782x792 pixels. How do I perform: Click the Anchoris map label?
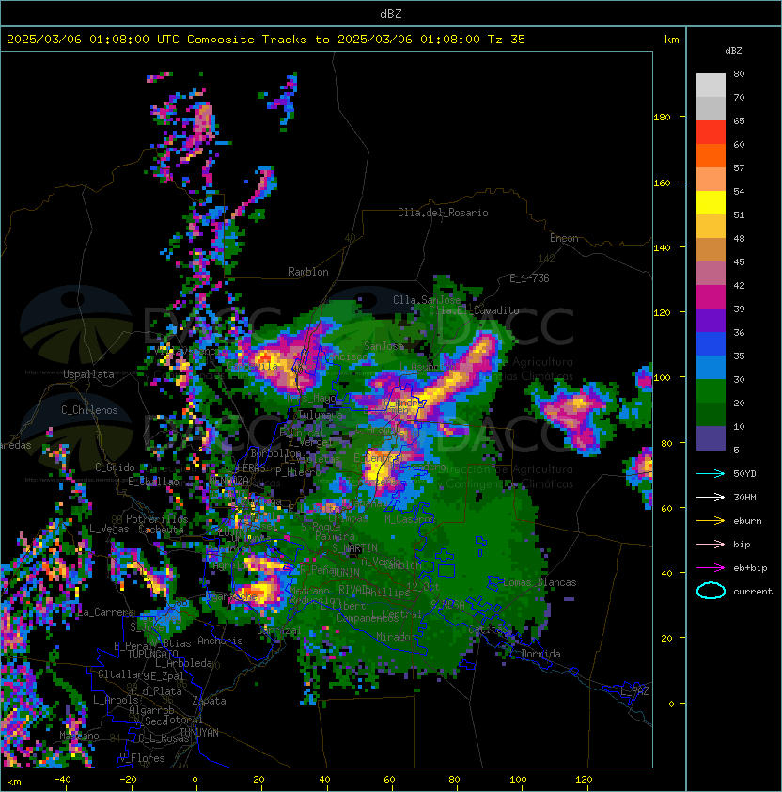(220, 641)
